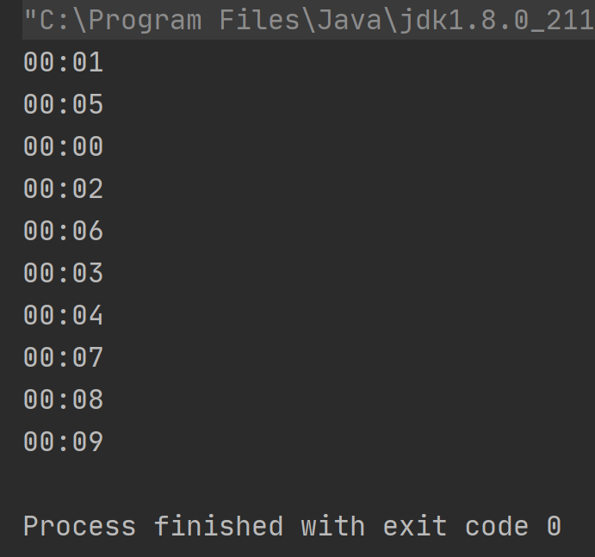The image size is (595, 557).
Task: Click the 00:06 console line
Action: (x=63, y=231)
